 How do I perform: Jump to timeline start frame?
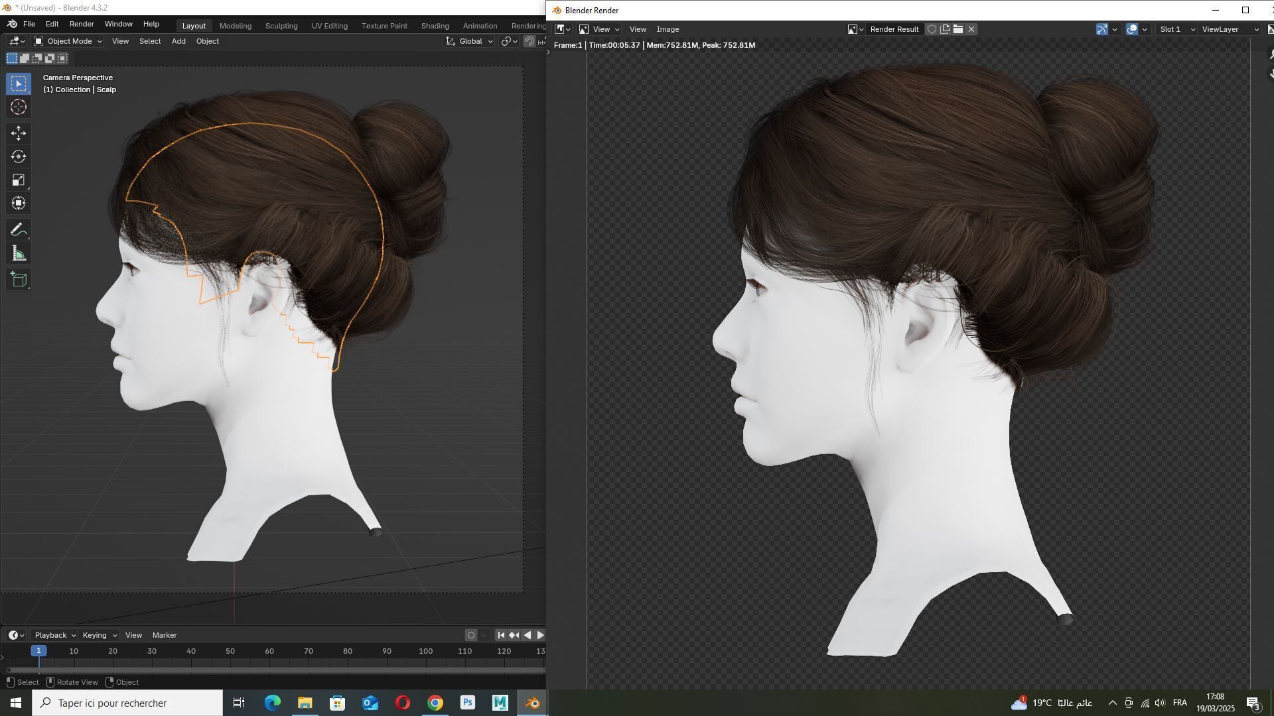click(501, 635)
